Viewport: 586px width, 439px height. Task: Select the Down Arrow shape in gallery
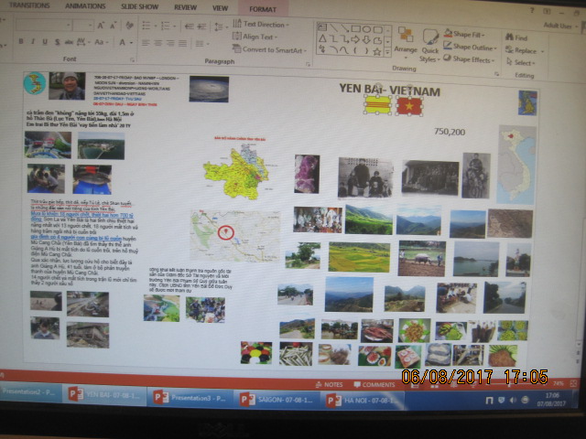366,39
